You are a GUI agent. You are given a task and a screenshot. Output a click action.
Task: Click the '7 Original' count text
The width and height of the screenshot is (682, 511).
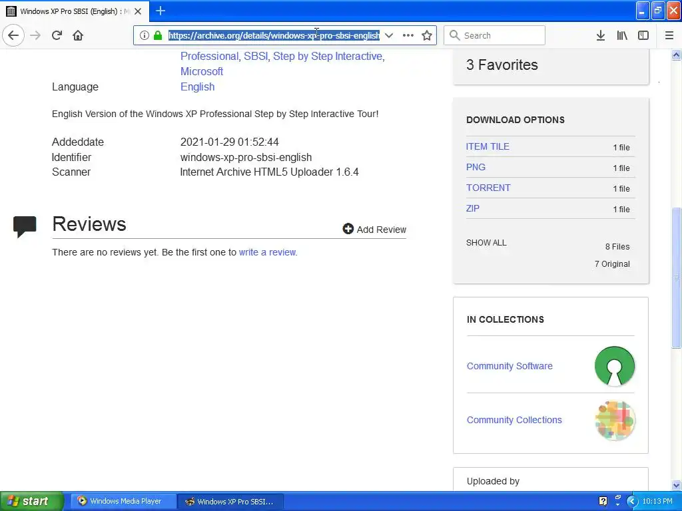click(612, 263)
